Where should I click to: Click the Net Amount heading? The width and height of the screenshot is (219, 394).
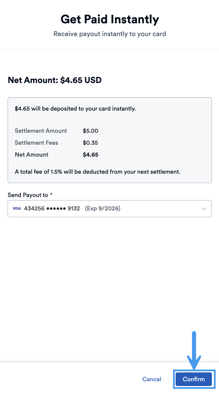coord(54,80)
